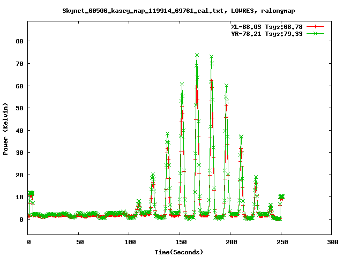343x257 pixels.
Task: Click the Power (Kelvin) y-axis label
Action: tap(5, 129)
